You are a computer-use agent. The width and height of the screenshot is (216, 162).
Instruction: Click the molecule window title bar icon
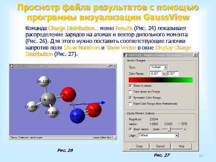tap(11, 66)
